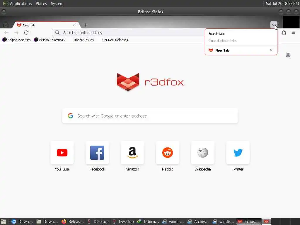Close New Tab from tabs list panel
300x225 pixels.
point(271,50)
